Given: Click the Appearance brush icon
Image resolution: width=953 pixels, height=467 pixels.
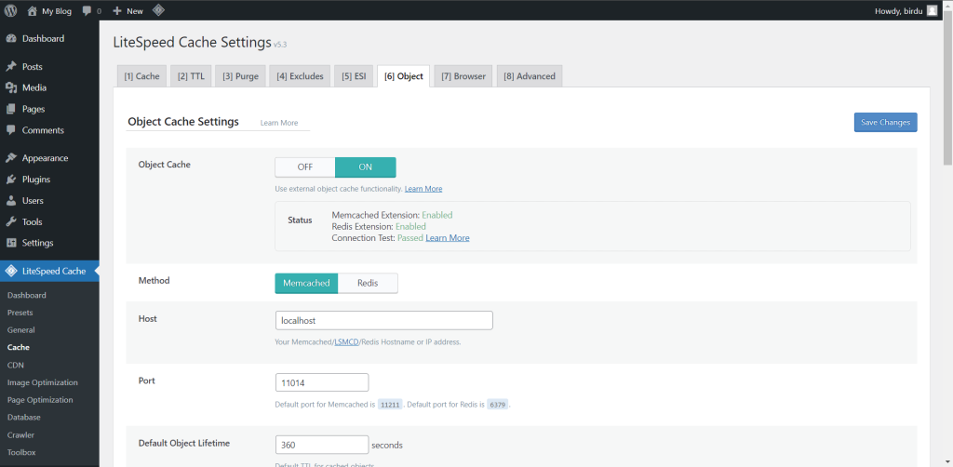Looking at the screenshot, I should pyautogui.click(x=11, y=158).
